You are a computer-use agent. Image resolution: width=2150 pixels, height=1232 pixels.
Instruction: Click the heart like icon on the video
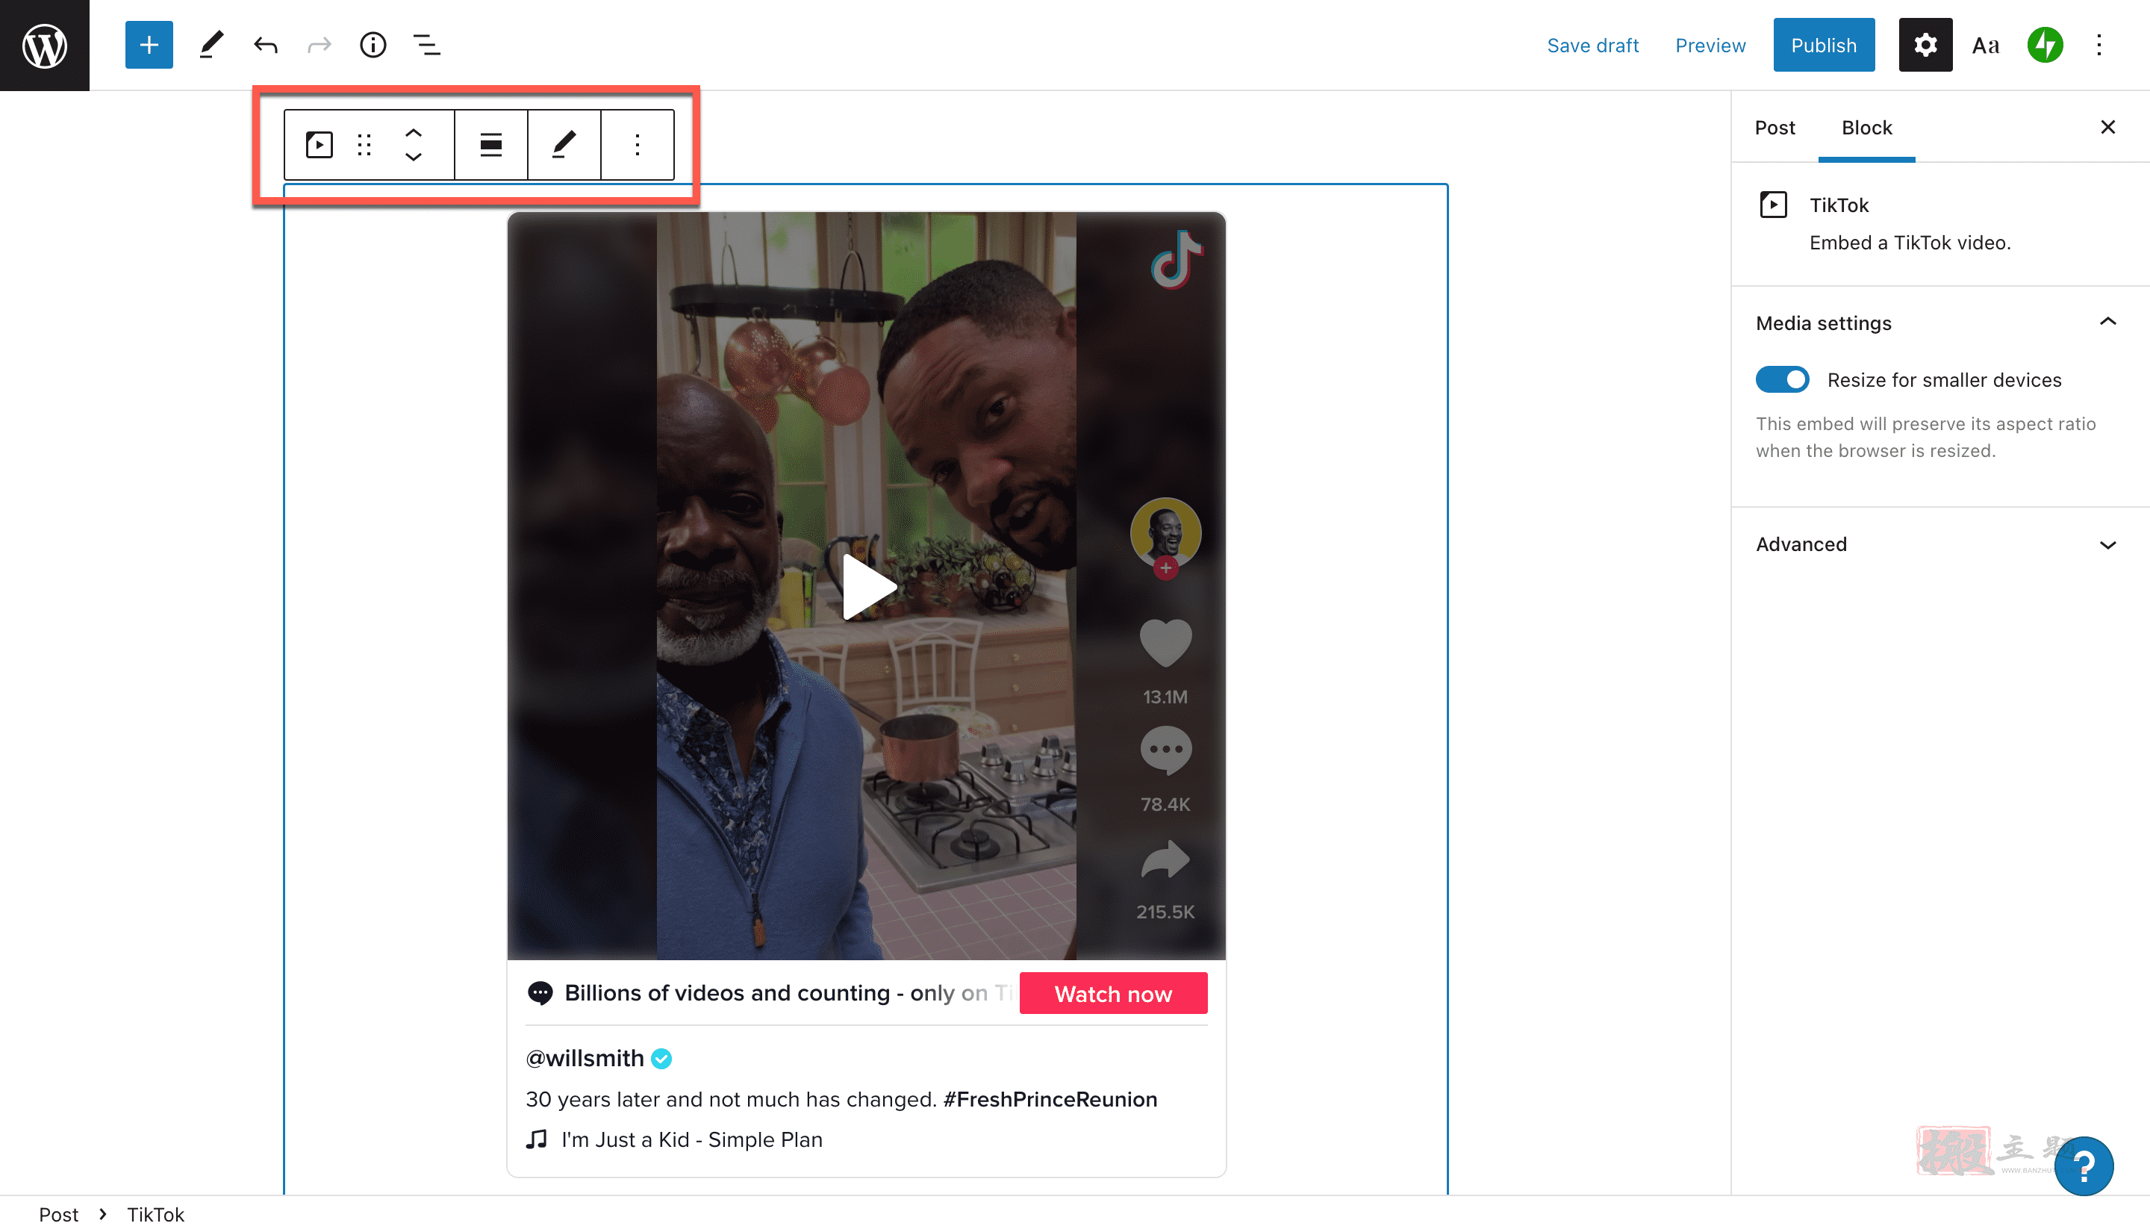(x=1165, y=643)
